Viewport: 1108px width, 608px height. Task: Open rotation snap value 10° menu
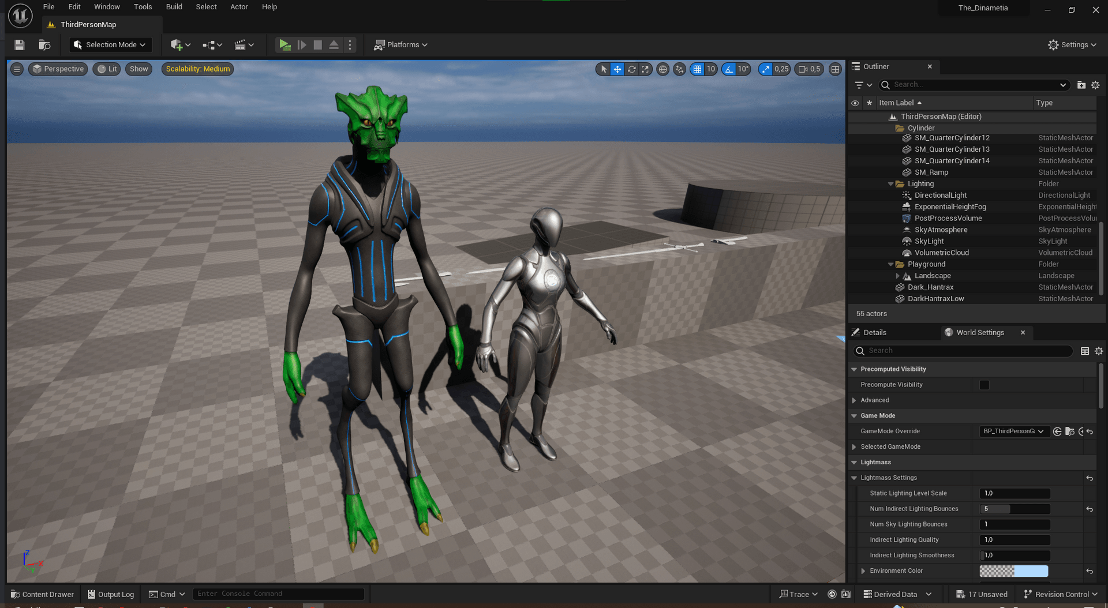pyautogui.click(x=743, y=69)
